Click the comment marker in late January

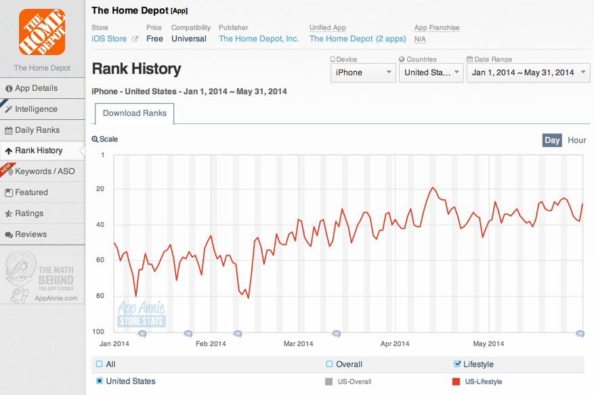(x=188, y=333)
